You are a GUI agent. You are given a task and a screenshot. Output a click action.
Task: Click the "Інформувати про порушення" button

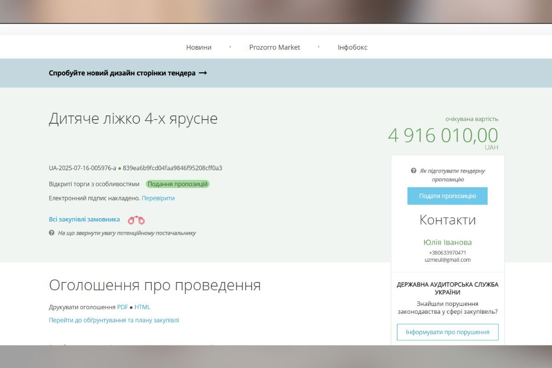[x=448, y=332]
